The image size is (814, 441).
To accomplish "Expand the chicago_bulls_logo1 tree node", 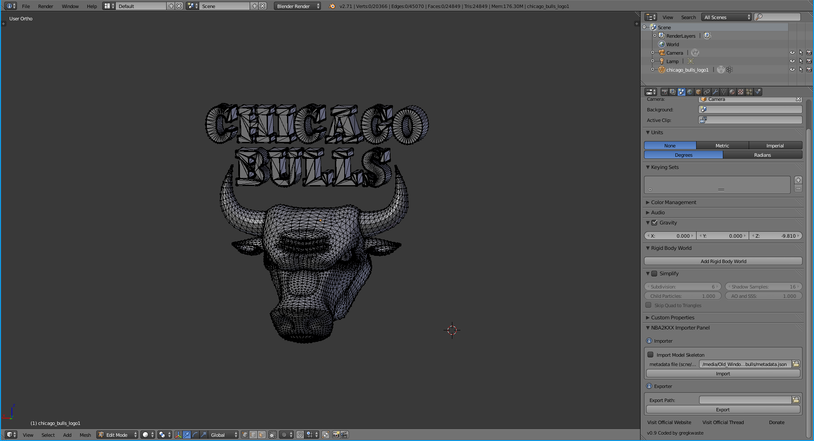I will coord(653,69).
